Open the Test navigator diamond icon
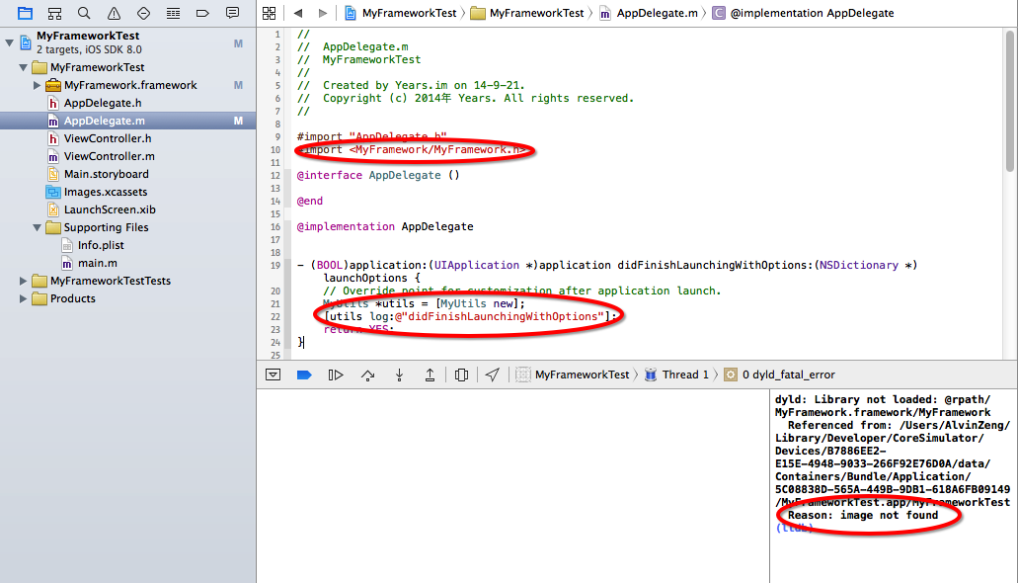1018x583 pixels. (x=143, y=13)
